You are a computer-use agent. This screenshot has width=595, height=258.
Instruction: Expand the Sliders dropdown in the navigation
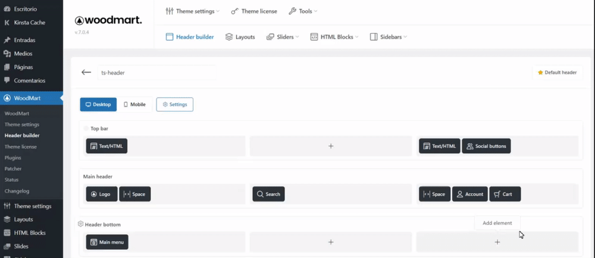click(x=283, y=37)
